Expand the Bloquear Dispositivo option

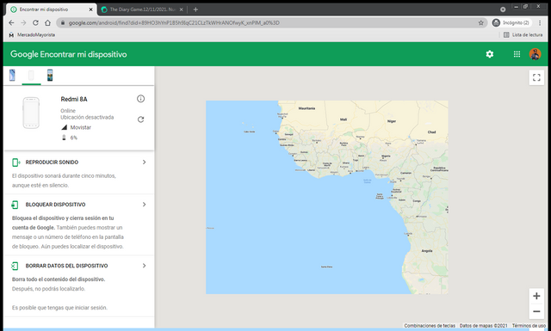pos(144,205)
